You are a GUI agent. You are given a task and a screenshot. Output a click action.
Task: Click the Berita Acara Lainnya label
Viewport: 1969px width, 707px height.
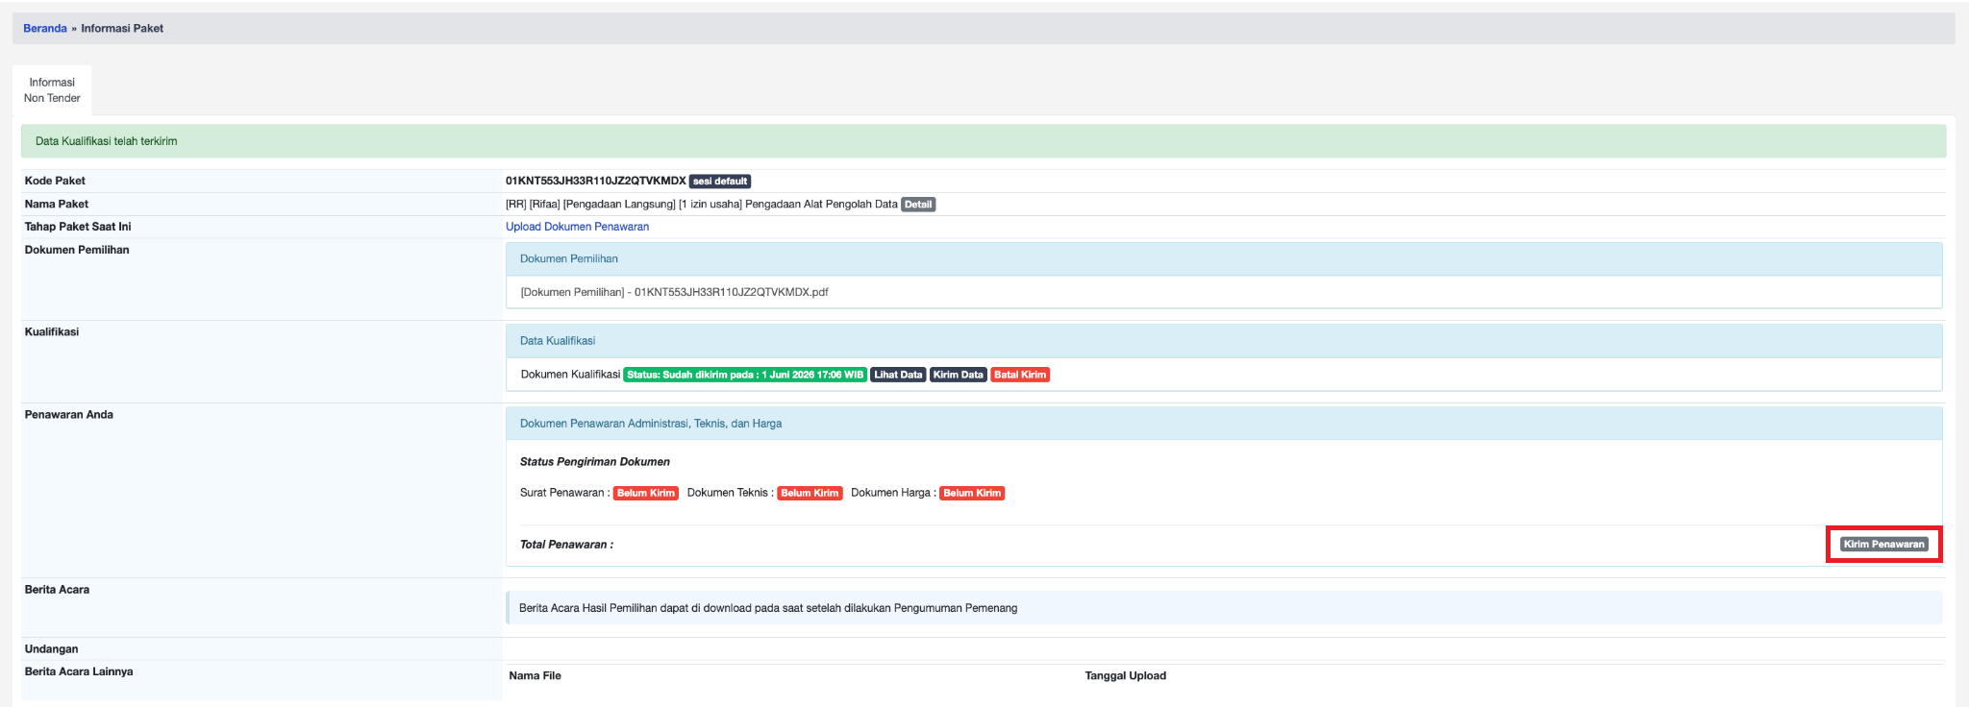[79, 671]
